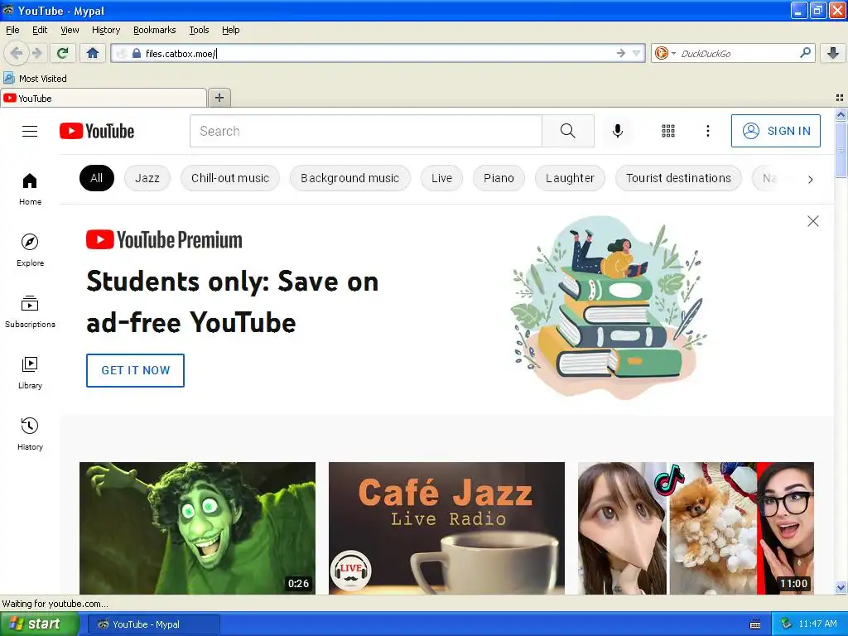
Task: Select the Piano filter chip
Action: pyautogui.click(x=499, y=179)
